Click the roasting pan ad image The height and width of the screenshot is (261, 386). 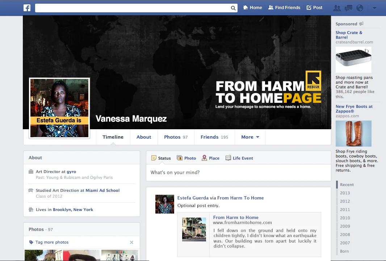pos(353,59)
